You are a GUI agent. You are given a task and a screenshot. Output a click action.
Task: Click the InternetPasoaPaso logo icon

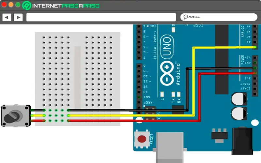point(27,6)
